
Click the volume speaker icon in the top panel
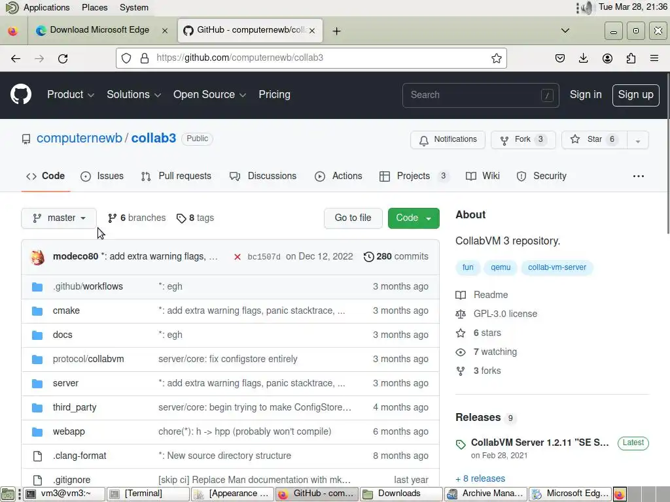(x=588, y=7)
